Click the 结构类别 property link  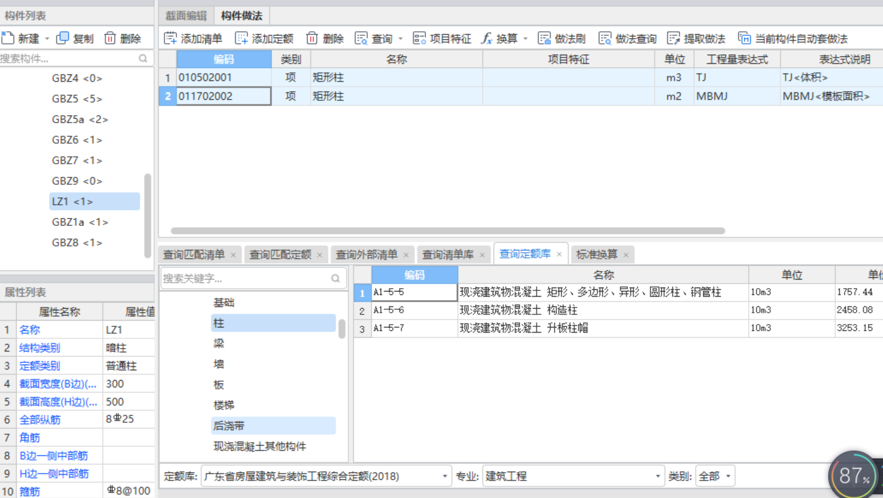pos(39,347)
